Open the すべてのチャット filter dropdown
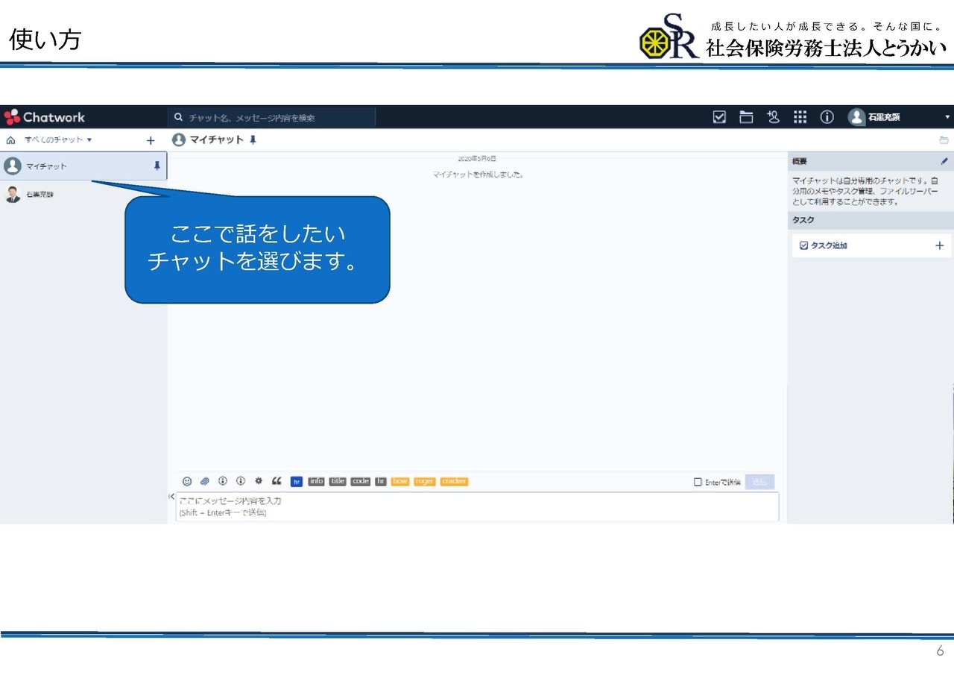The width and height of the screenshot is (954, 675). [x=58, y=140]
